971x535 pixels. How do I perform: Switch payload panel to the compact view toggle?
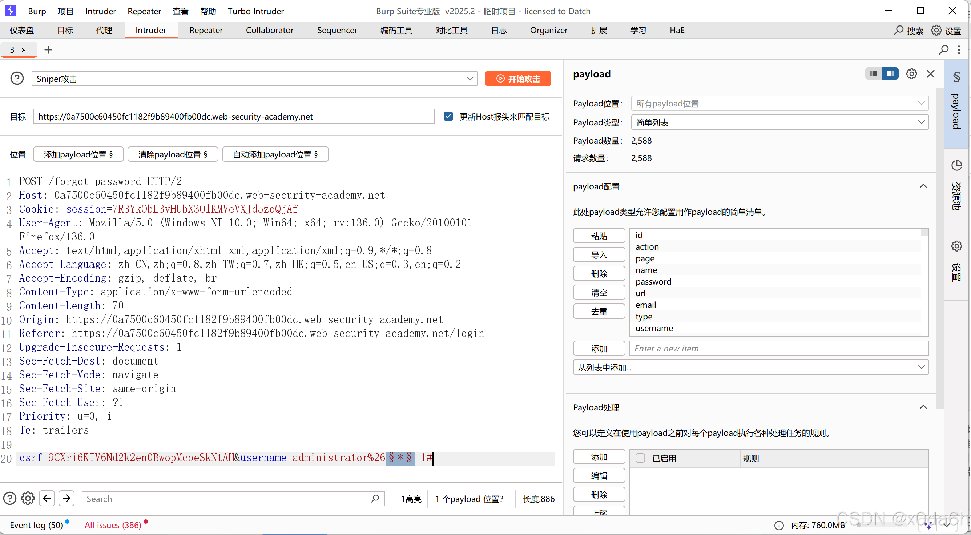point(873,73)
